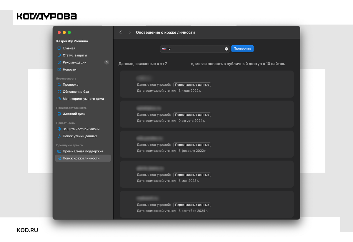Click Персональные данные tag for 15 мая 2023
The height and width of the screenshot is (242, 353).
click(x=192, y=175)
